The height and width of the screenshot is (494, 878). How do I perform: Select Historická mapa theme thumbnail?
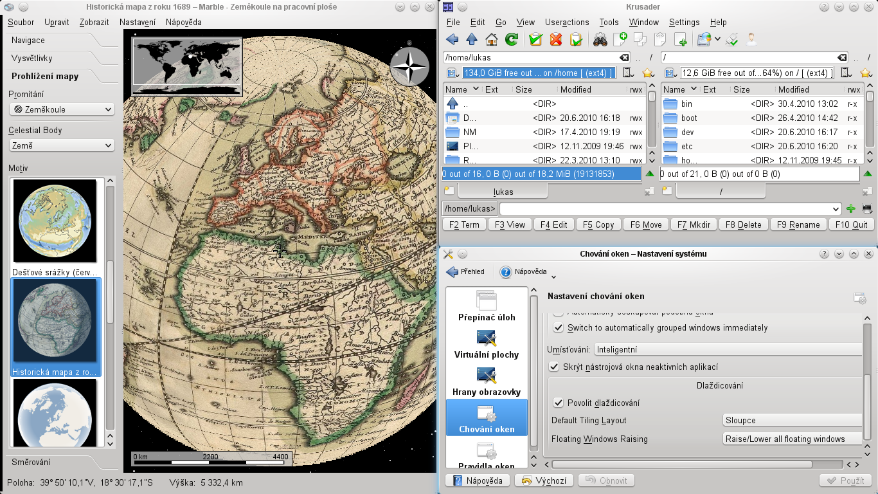(55, 320)
